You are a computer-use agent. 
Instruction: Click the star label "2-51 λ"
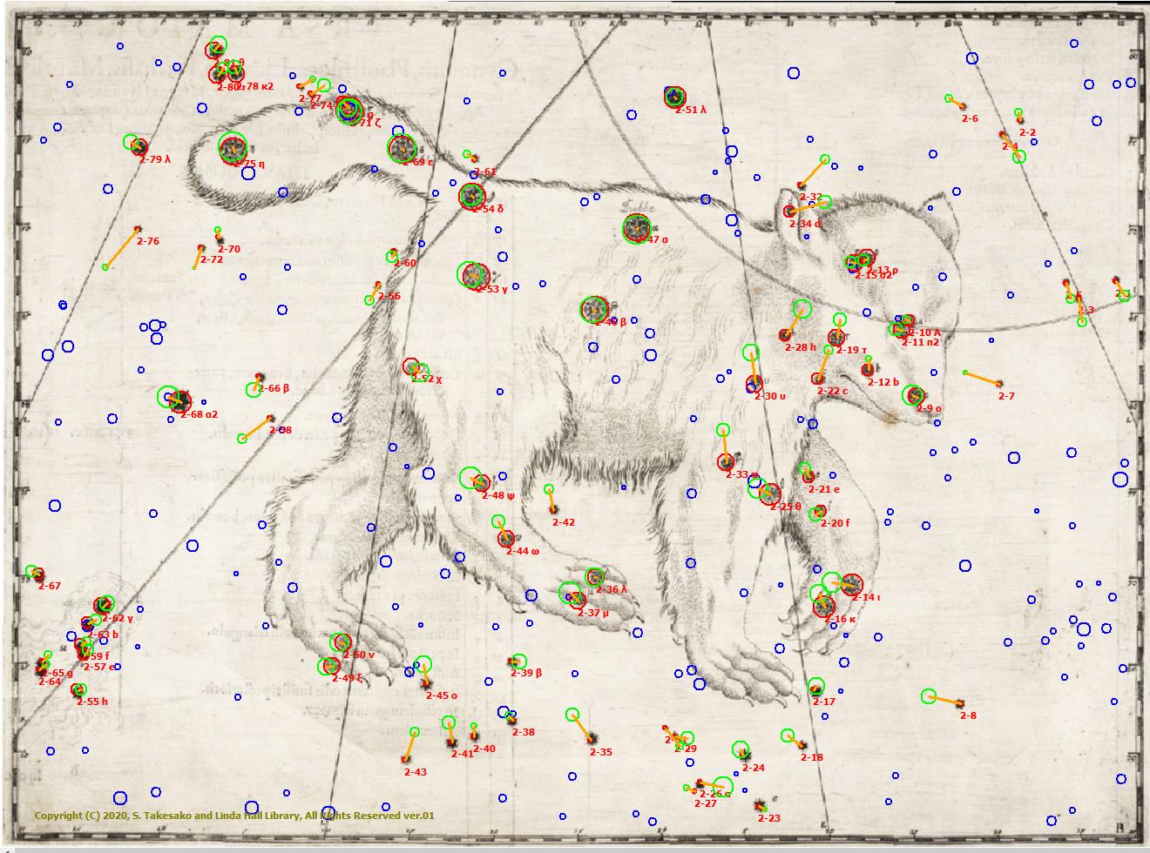pyautogui.click(x=691, y=111)
